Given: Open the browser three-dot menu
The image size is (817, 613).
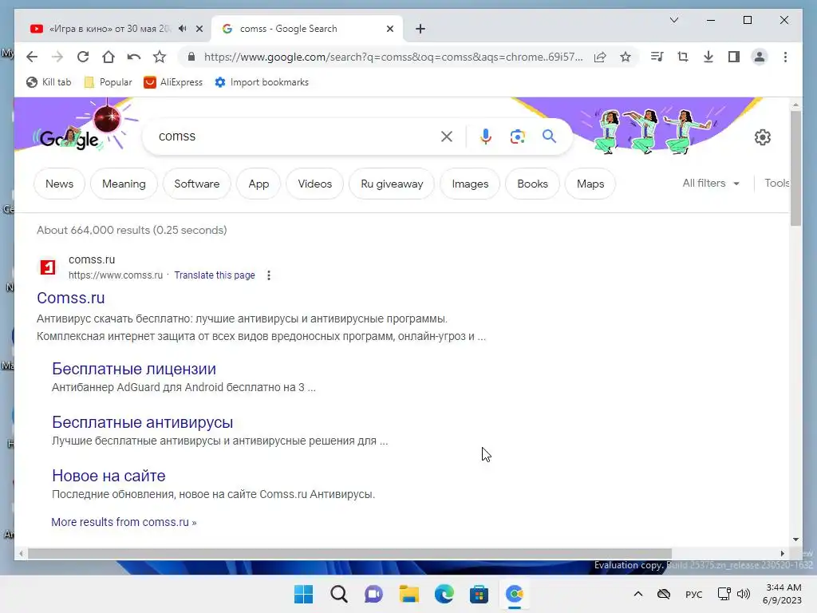Looking at the screenshot, I should point(785,57).
